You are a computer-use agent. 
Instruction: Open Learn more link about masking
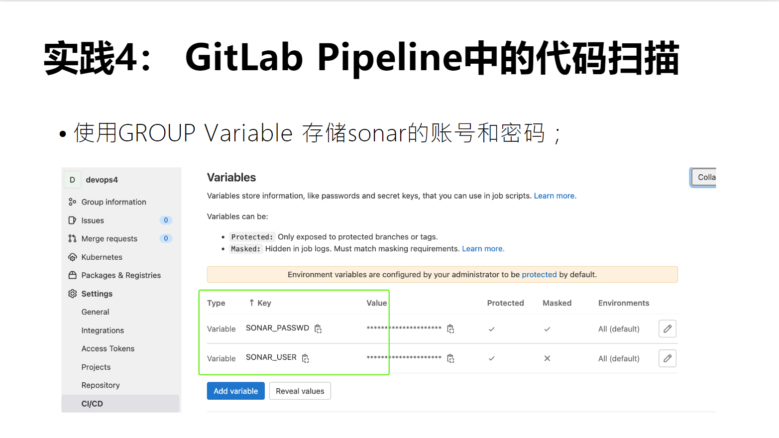pos(483,249)
